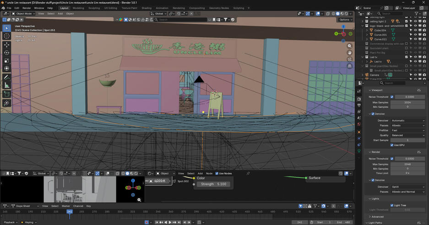
Task: Open the Object Mode dropdown
Action: coord(23,14)
